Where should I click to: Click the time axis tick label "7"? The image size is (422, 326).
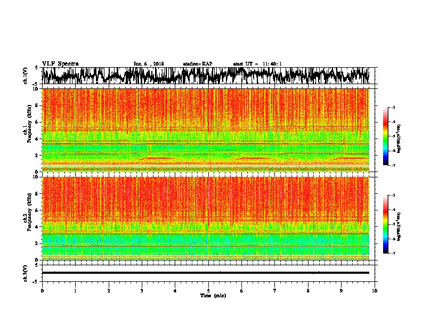click(x=275, y=291)
